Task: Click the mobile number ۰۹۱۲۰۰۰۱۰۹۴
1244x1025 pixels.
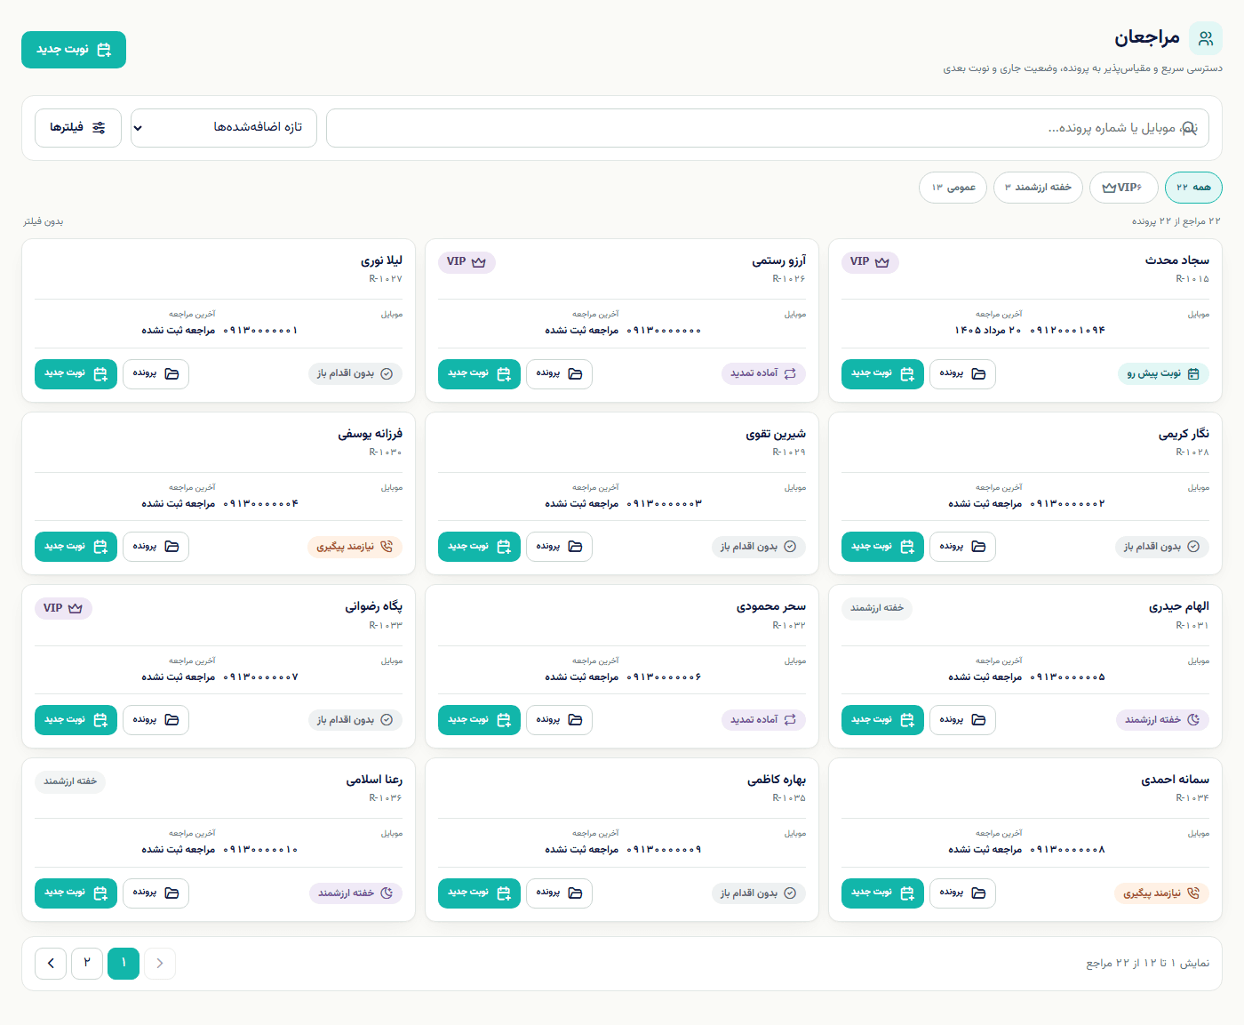Action: pyautogui.click(x=1067, y=331)
